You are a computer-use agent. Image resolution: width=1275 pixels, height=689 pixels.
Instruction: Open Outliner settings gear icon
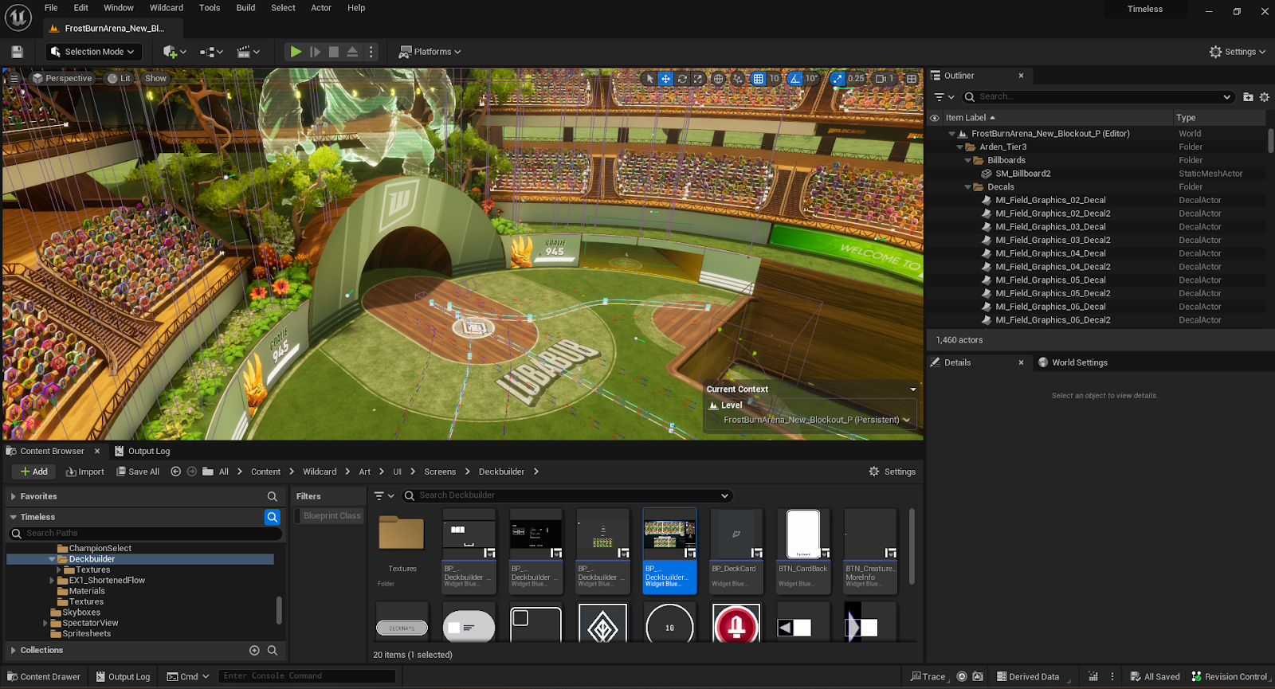click(x=1264, y=97)
